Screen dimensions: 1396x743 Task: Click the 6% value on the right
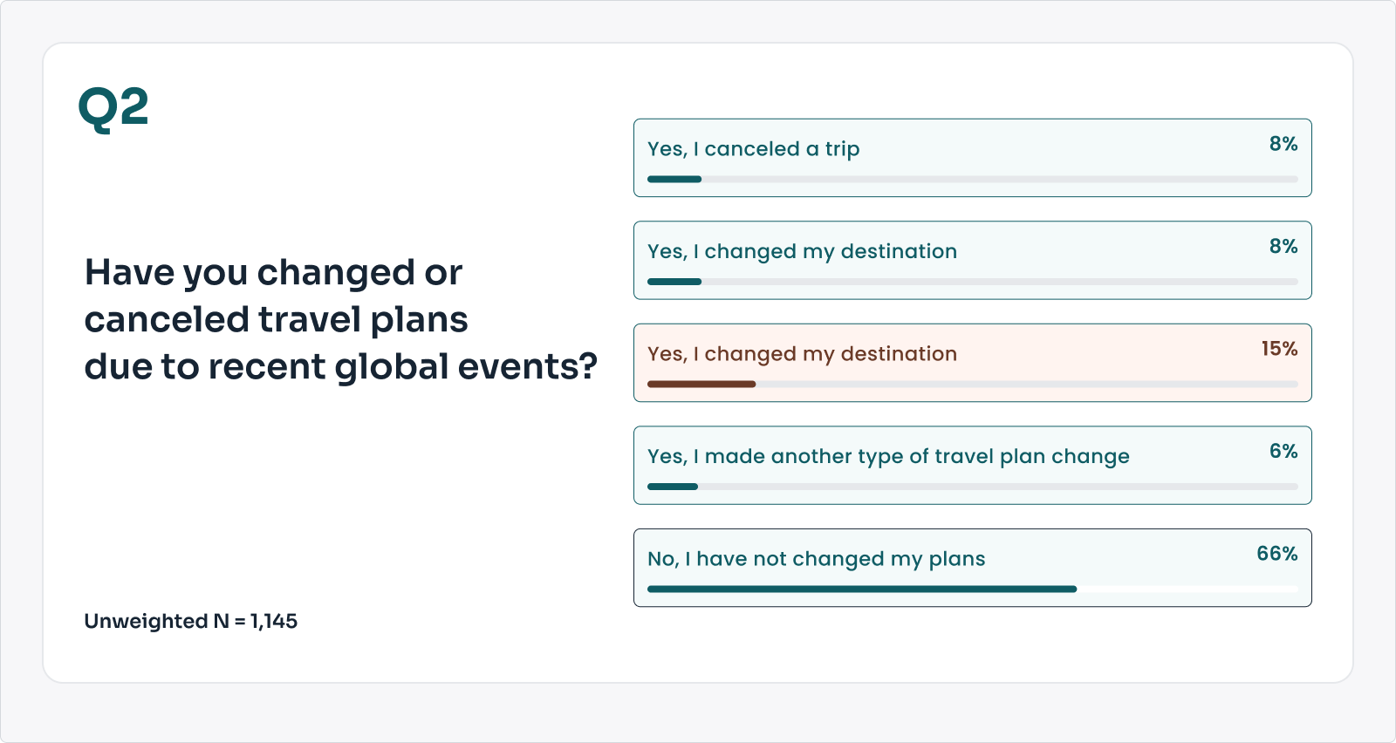(1283, 452)
